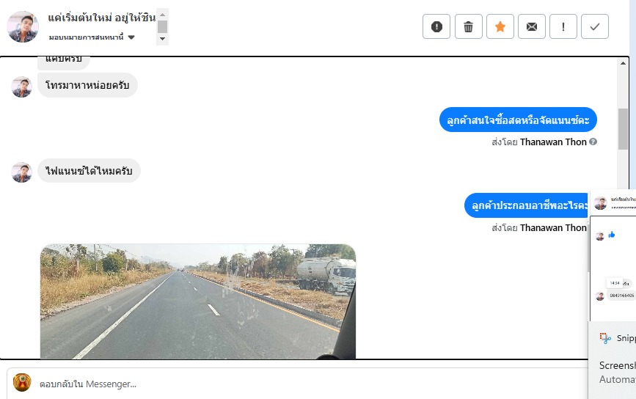Mark conversation done with checkmark icon
The width and height of the screenshot is (636, 399).
click(x=595, y=26)
